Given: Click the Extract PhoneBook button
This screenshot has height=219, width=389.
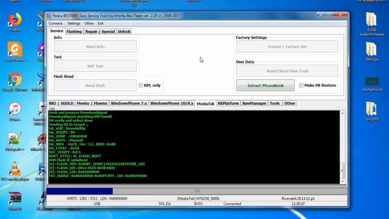Looking at the screenshot, I should (x=266, y=85).
